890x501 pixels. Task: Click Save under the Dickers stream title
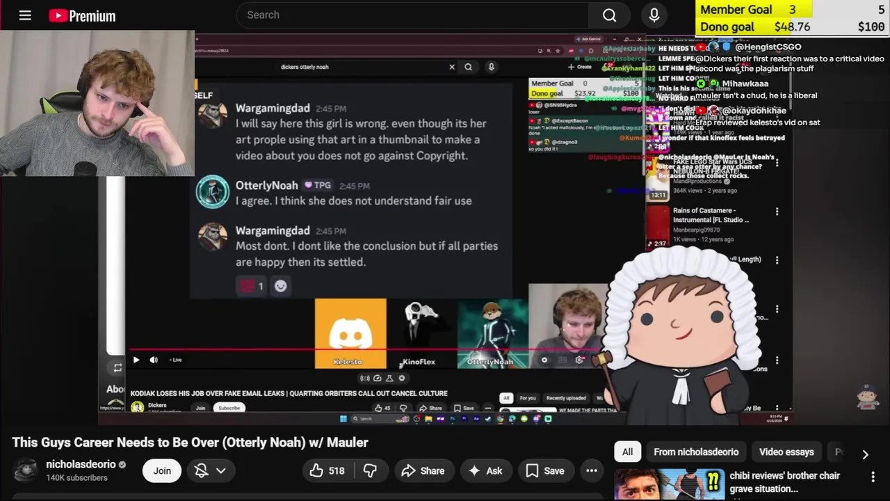(463, 408)
